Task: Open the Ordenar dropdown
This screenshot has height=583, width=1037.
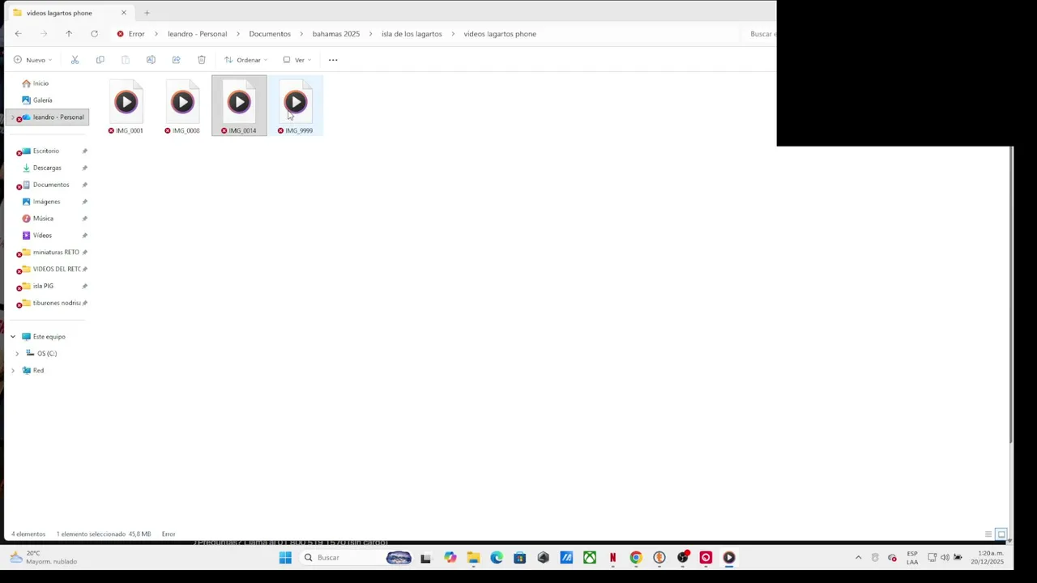Action: tap(245, 60)
